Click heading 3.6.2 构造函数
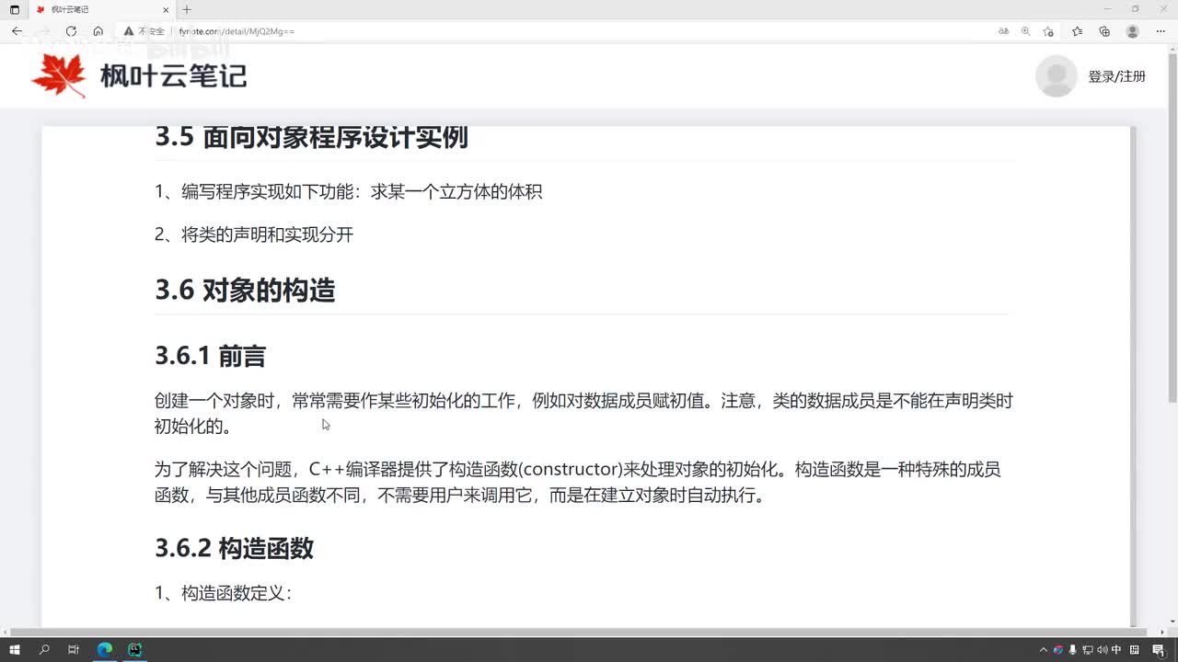Image resolution: width=1178 pixels, height=662 pixels. [234, 548]
